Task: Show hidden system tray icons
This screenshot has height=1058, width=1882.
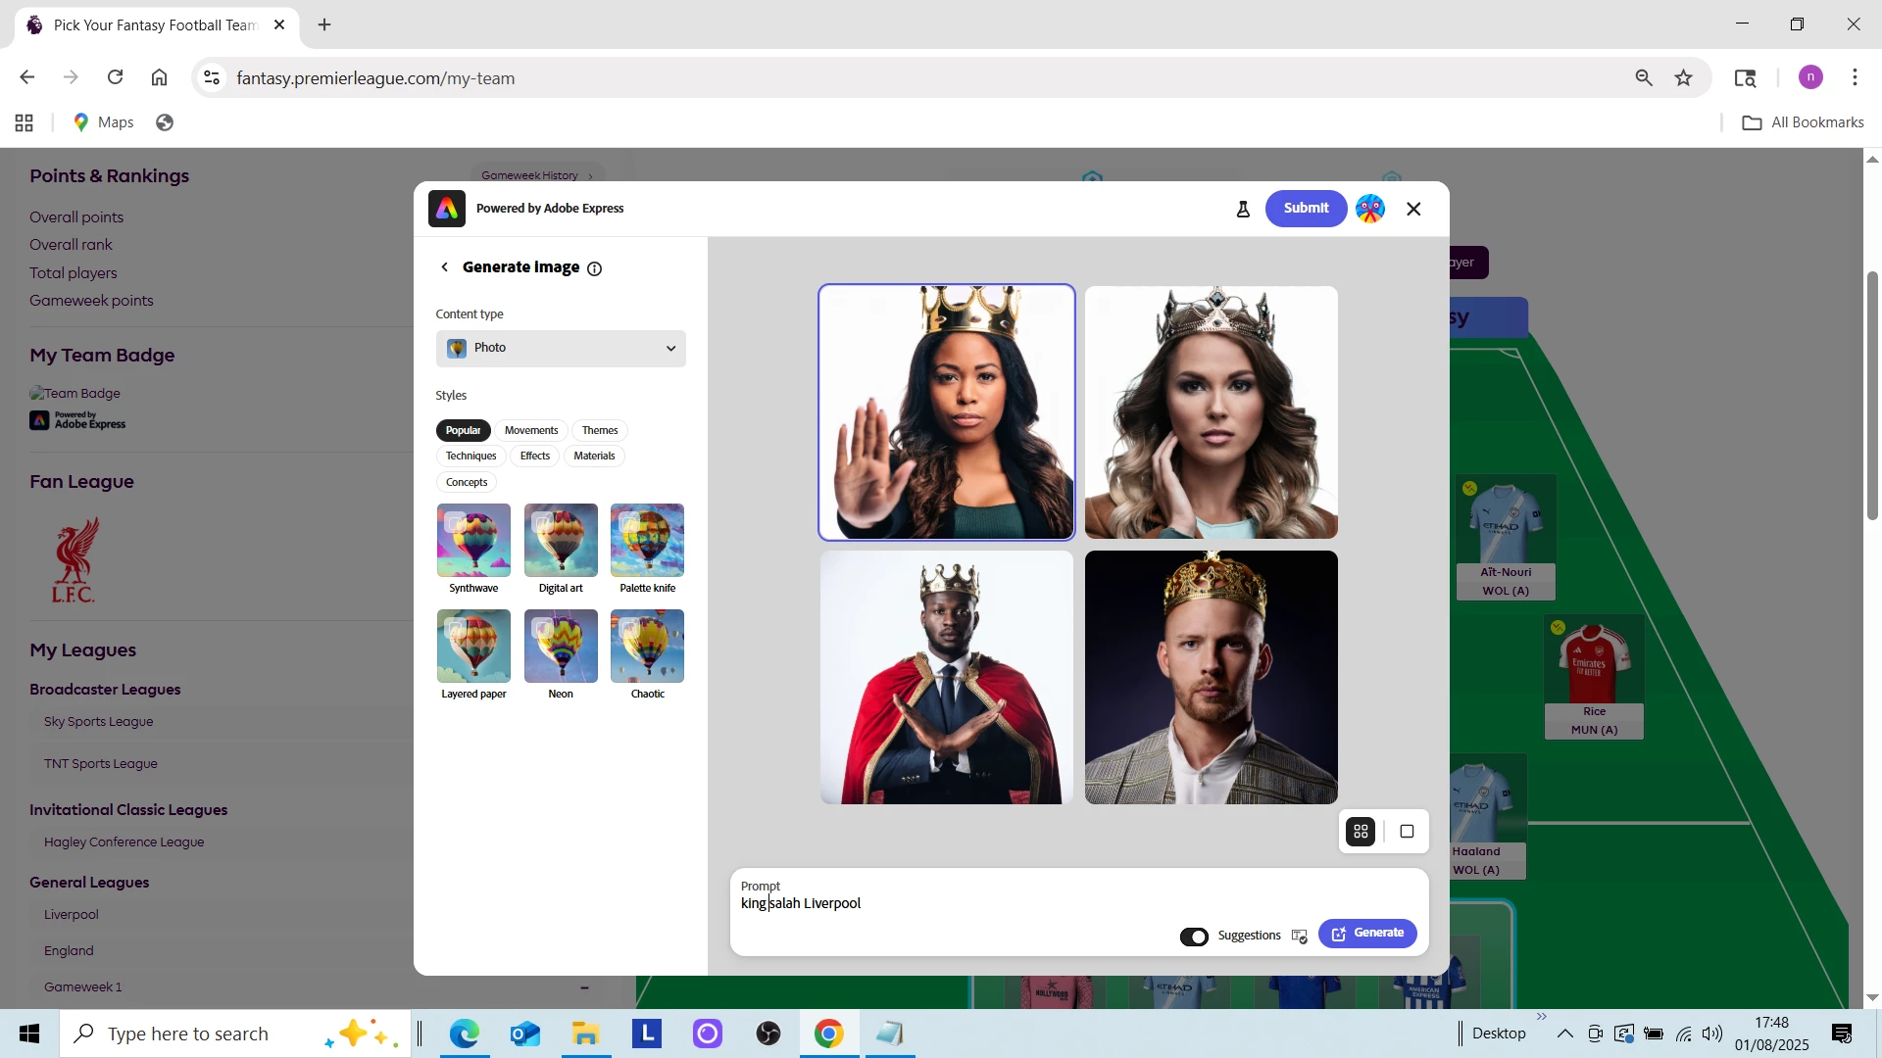Action: tap(1565, 1034)
